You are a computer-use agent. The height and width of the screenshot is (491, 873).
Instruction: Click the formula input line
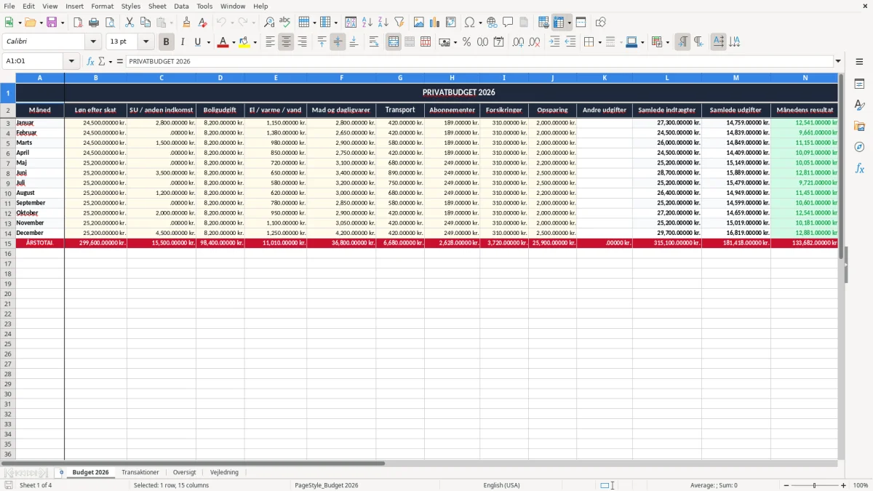tap(479, 62)
